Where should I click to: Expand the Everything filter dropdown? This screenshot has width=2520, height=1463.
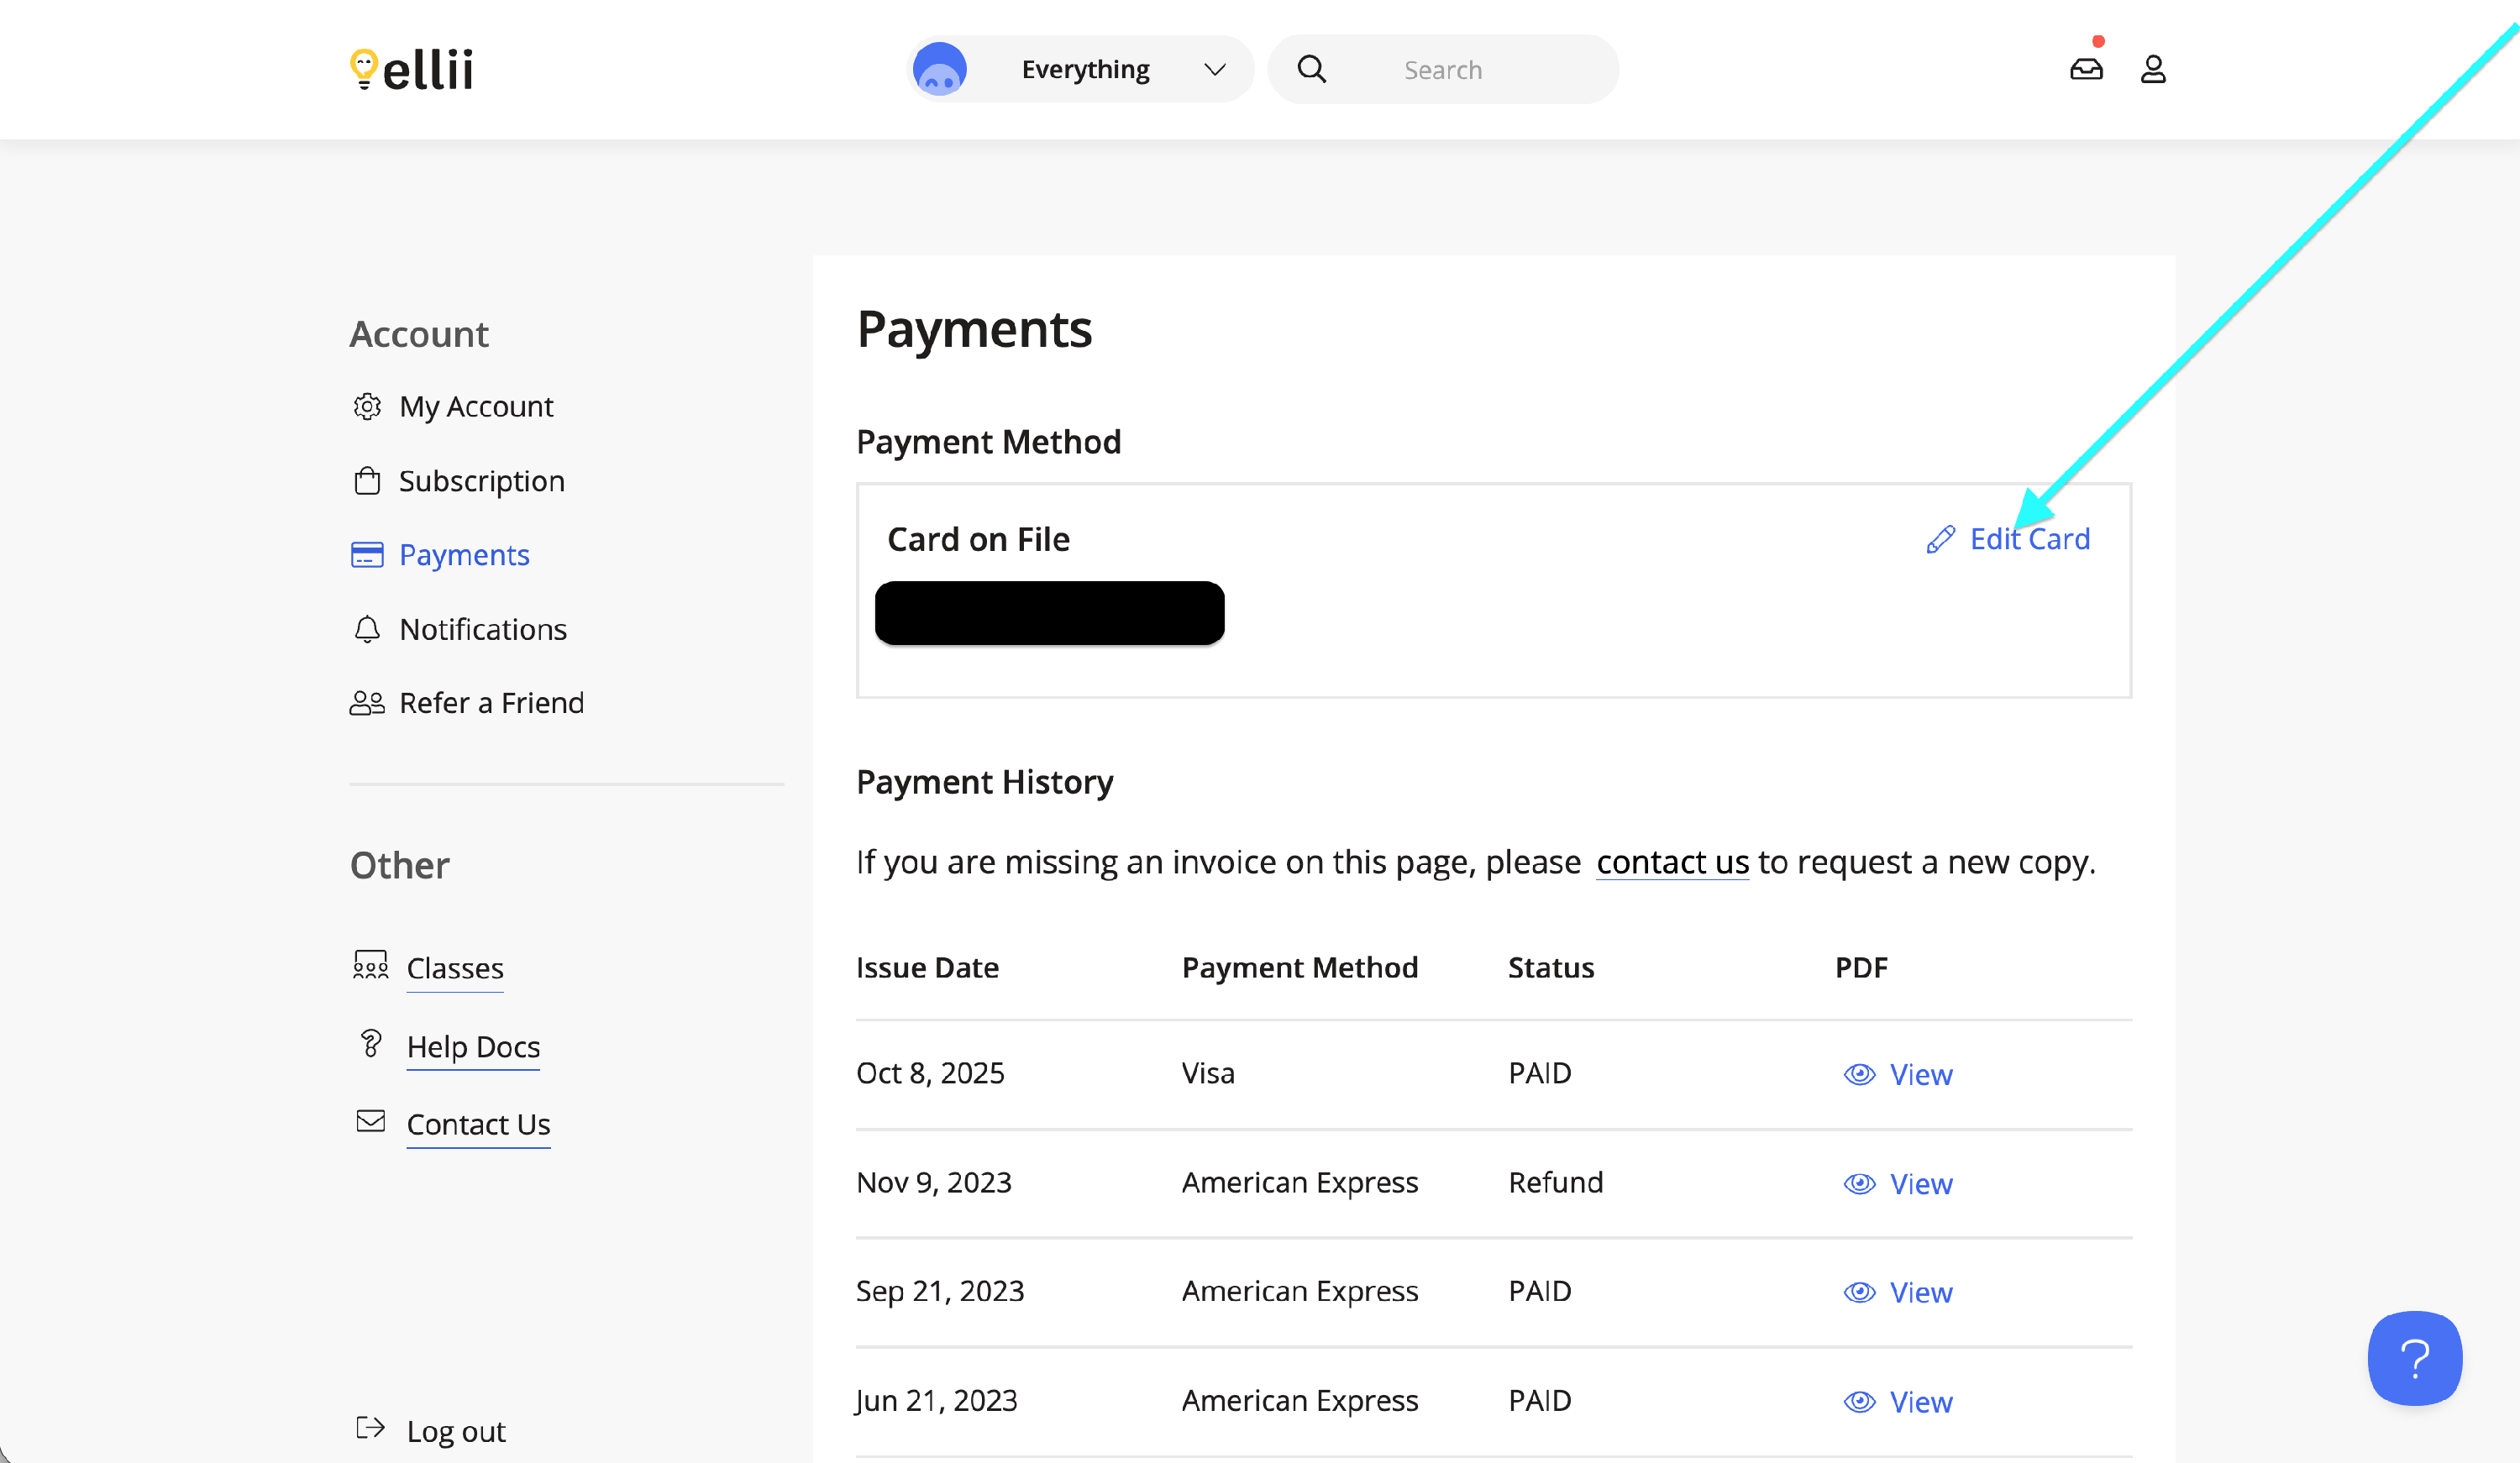[1085, 69]
